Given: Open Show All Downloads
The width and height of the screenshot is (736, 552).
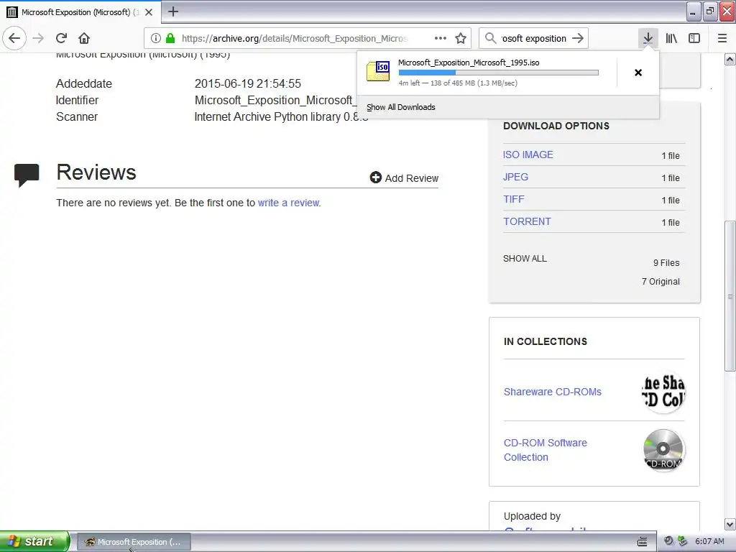Looking at the screenshot, I should point(401,107).
